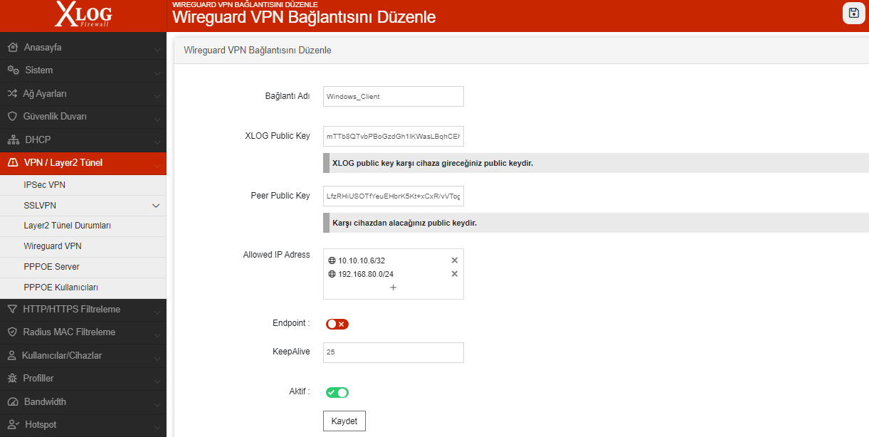Click the VPN / Layer2 Tünel icon

click(12, 162)
